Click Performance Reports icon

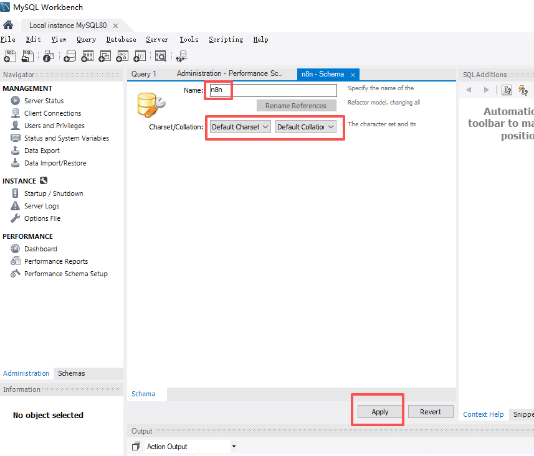coord(15,261)
